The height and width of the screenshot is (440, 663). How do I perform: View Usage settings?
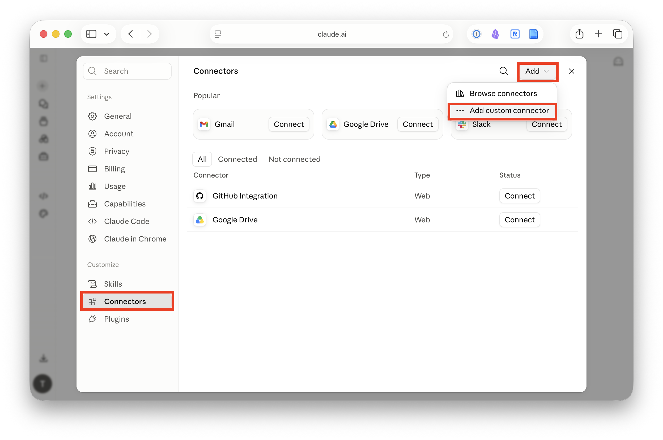point(127,186)
